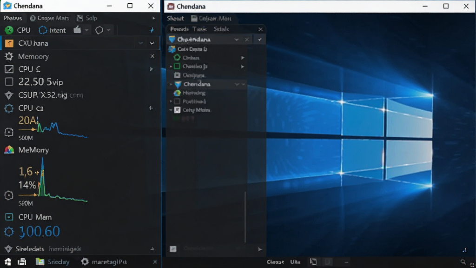
Task: Click the diamond icon beside Slrefedats
Action: (8, 249)
